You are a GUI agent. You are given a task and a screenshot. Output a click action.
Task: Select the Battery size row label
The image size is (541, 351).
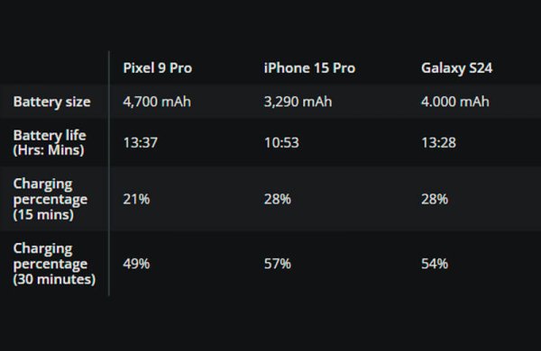point(51,102)
